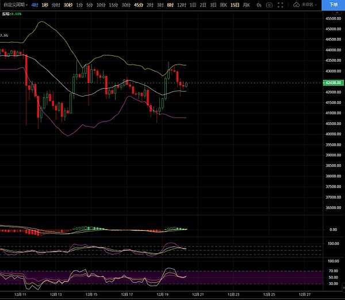This screenshot has height=300, width=345.
Task: Click the cloud save icon
Action: (296, 5)
